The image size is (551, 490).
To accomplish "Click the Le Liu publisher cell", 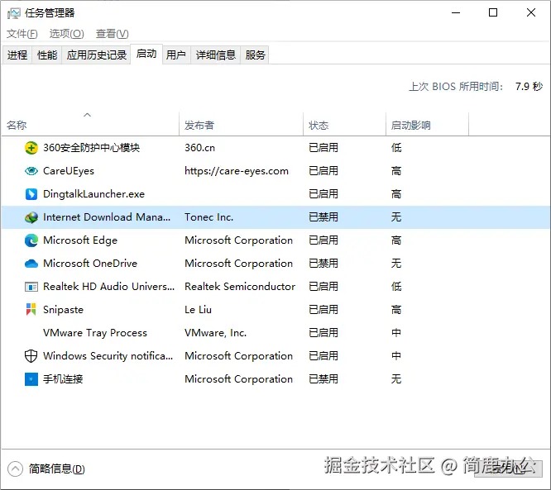I will pyautogui.click(x=199, y=310).
